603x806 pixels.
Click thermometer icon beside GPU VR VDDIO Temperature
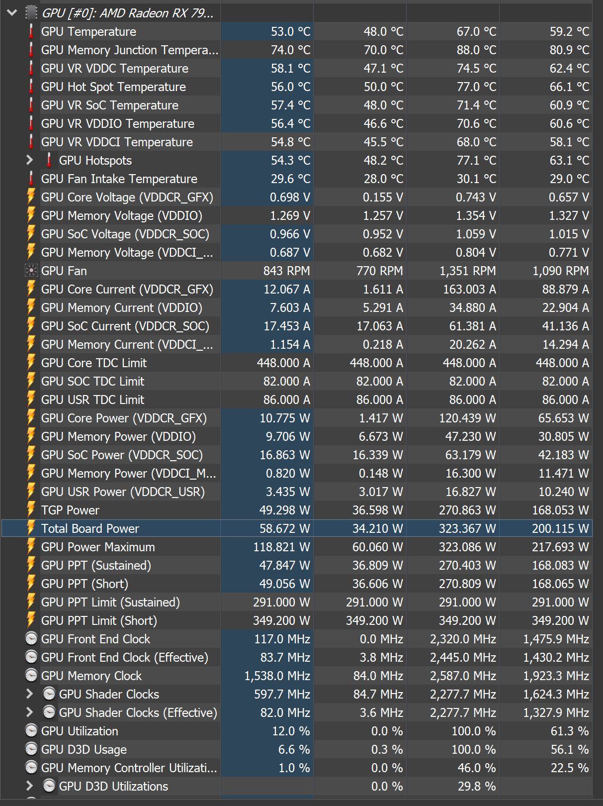(x=31, y=123)
